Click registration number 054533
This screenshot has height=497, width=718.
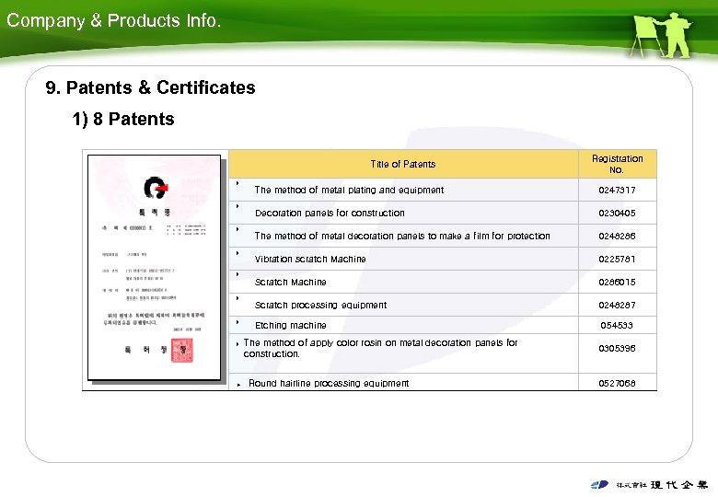click(617, 326)
